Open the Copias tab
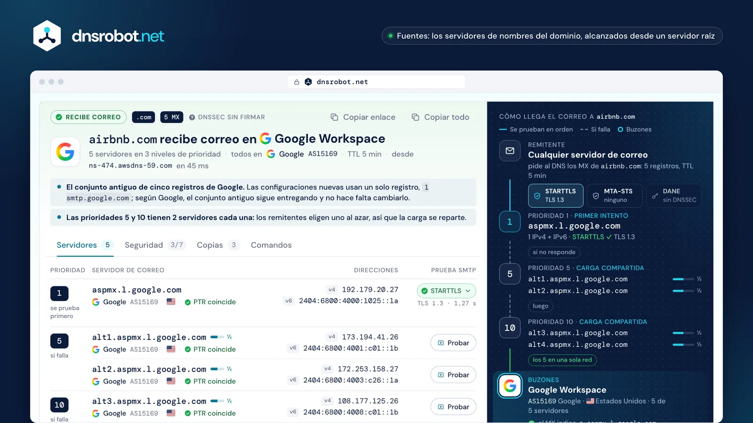This screenshot has height=423, width=753. (218, 245)
